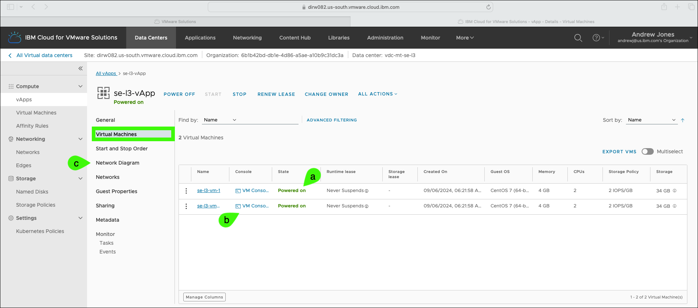Open Start and Stop Order section
698x308 pixels.
click(x=122, y=149)
